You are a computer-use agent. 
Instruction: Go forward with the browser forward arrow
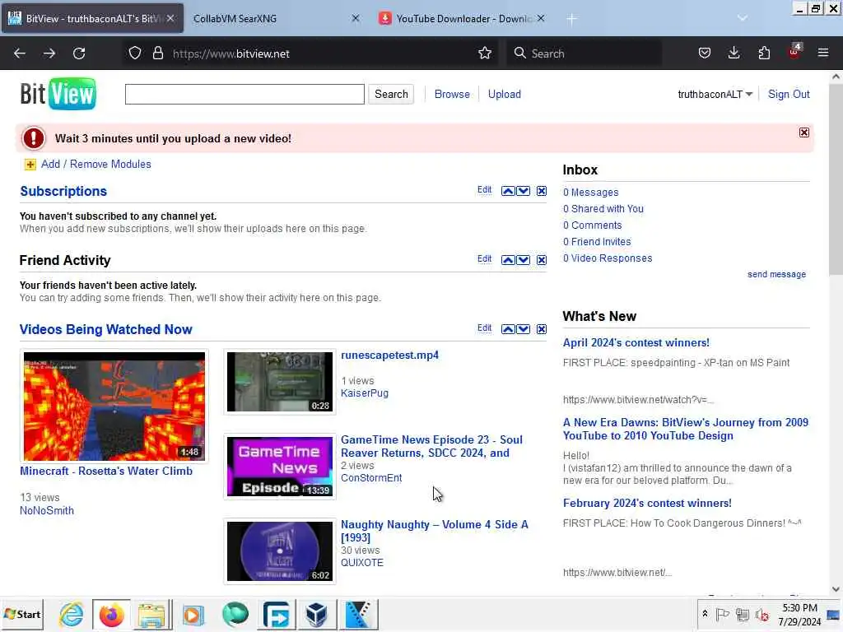click(49, 53)
